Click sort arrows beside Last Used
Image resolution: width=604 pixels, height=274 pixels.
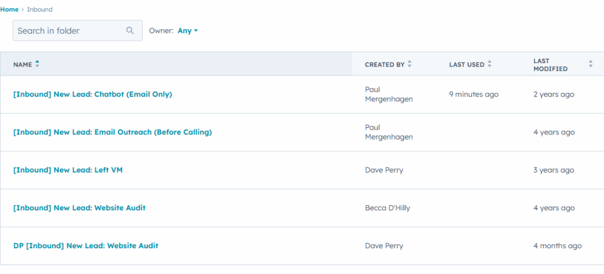490,64
